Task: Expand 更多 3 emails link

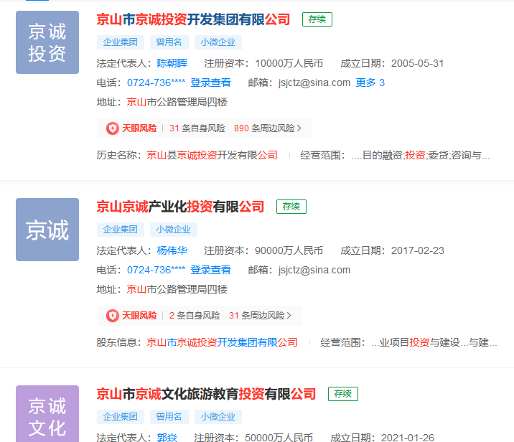Action: 370,83
